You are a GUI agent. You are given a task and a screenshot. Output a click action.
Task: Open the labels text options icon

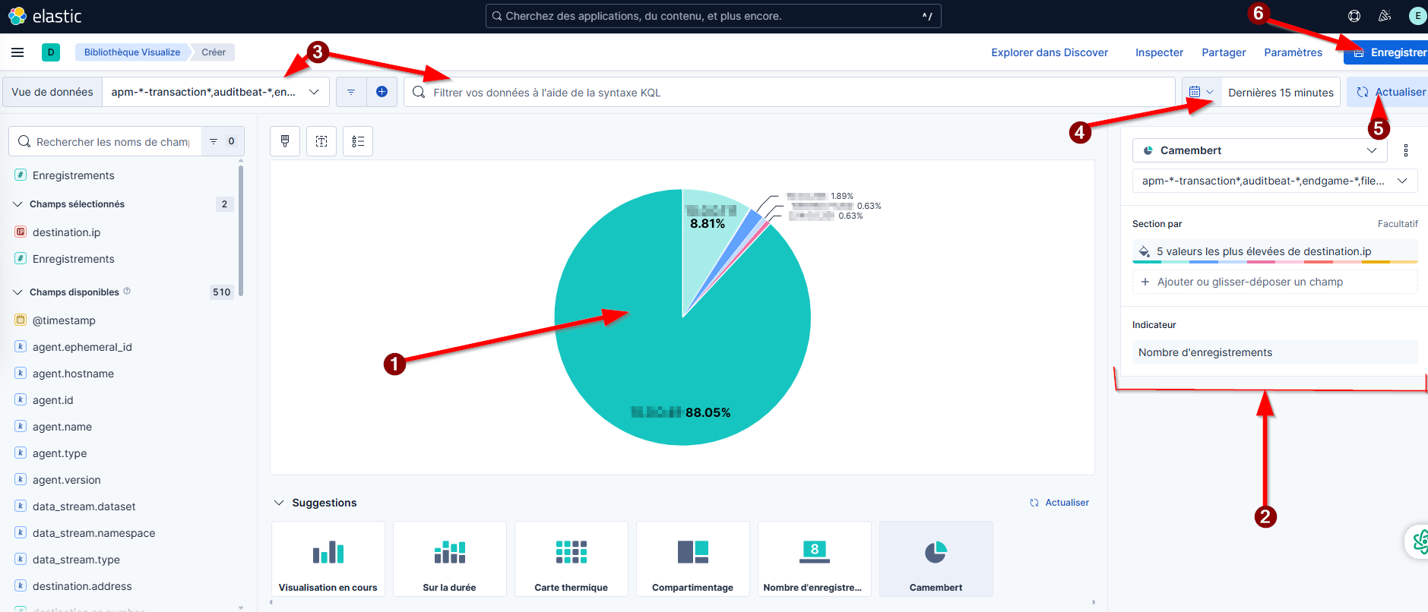321,141
